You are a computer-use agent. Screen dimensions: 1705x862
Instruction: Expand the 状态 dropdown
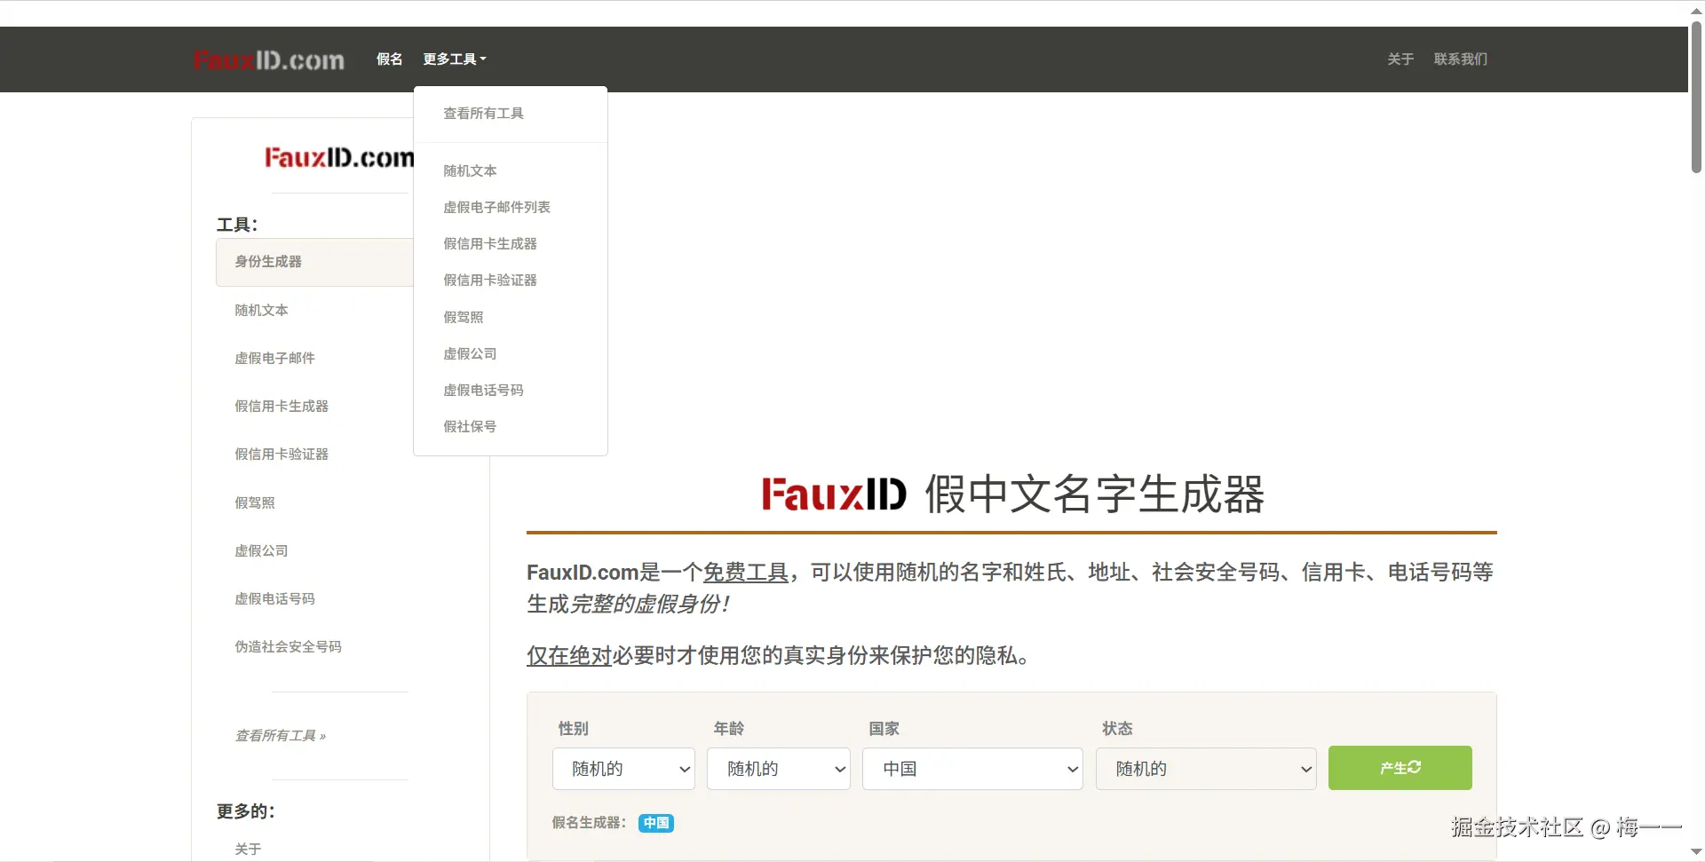[x=1206, y=769]
